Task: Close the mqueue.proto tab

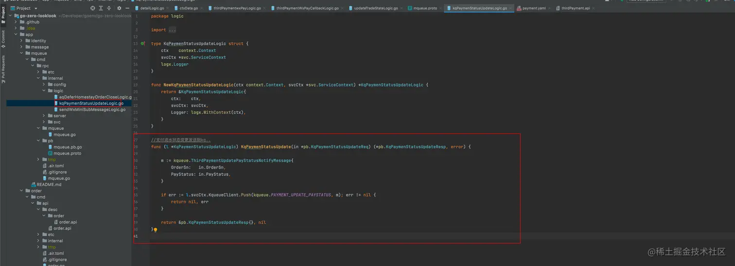Action: tap(441, 8)
